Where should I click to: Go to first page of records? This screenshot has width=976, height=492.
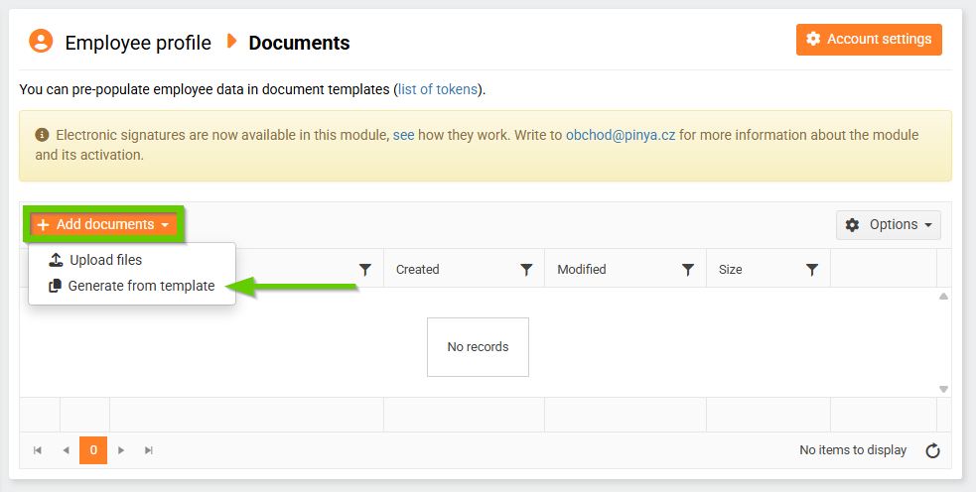(x=38, y=450)
